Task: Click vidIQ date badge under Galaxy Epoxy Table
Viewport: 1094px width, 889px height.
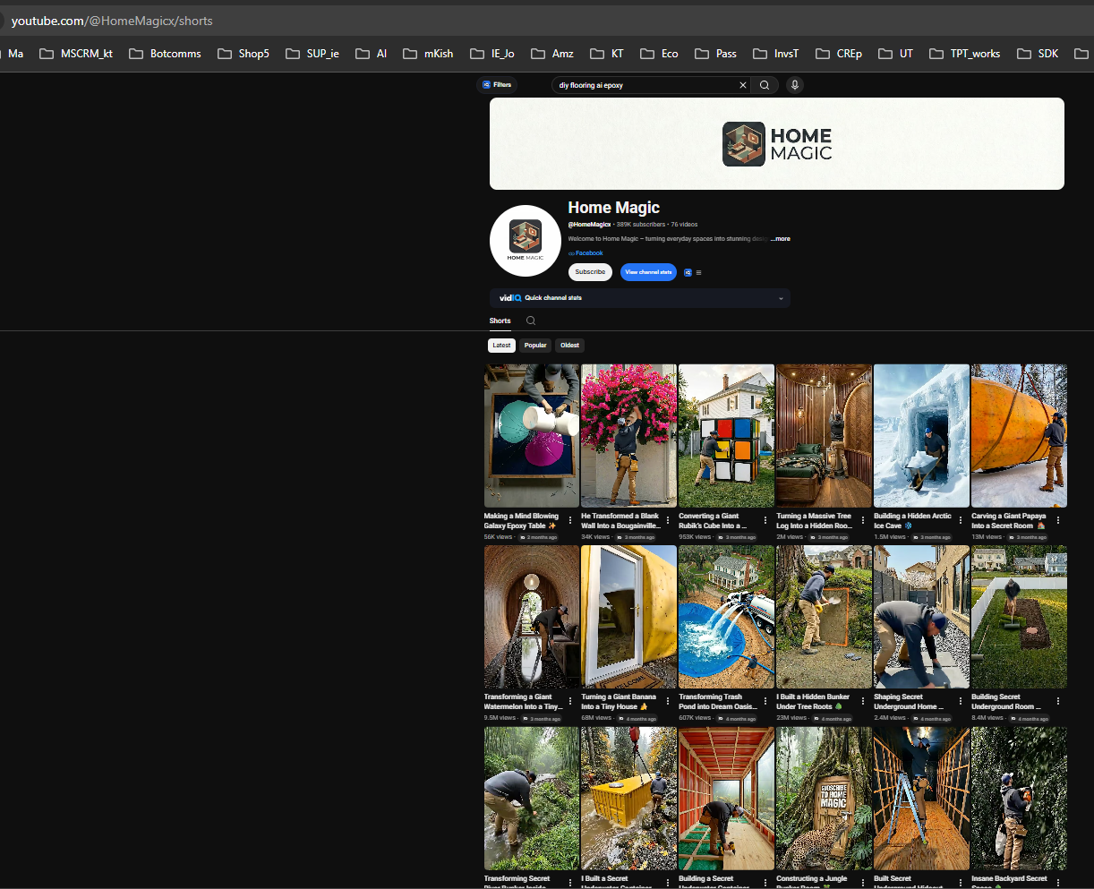Action: pos(539,537)
